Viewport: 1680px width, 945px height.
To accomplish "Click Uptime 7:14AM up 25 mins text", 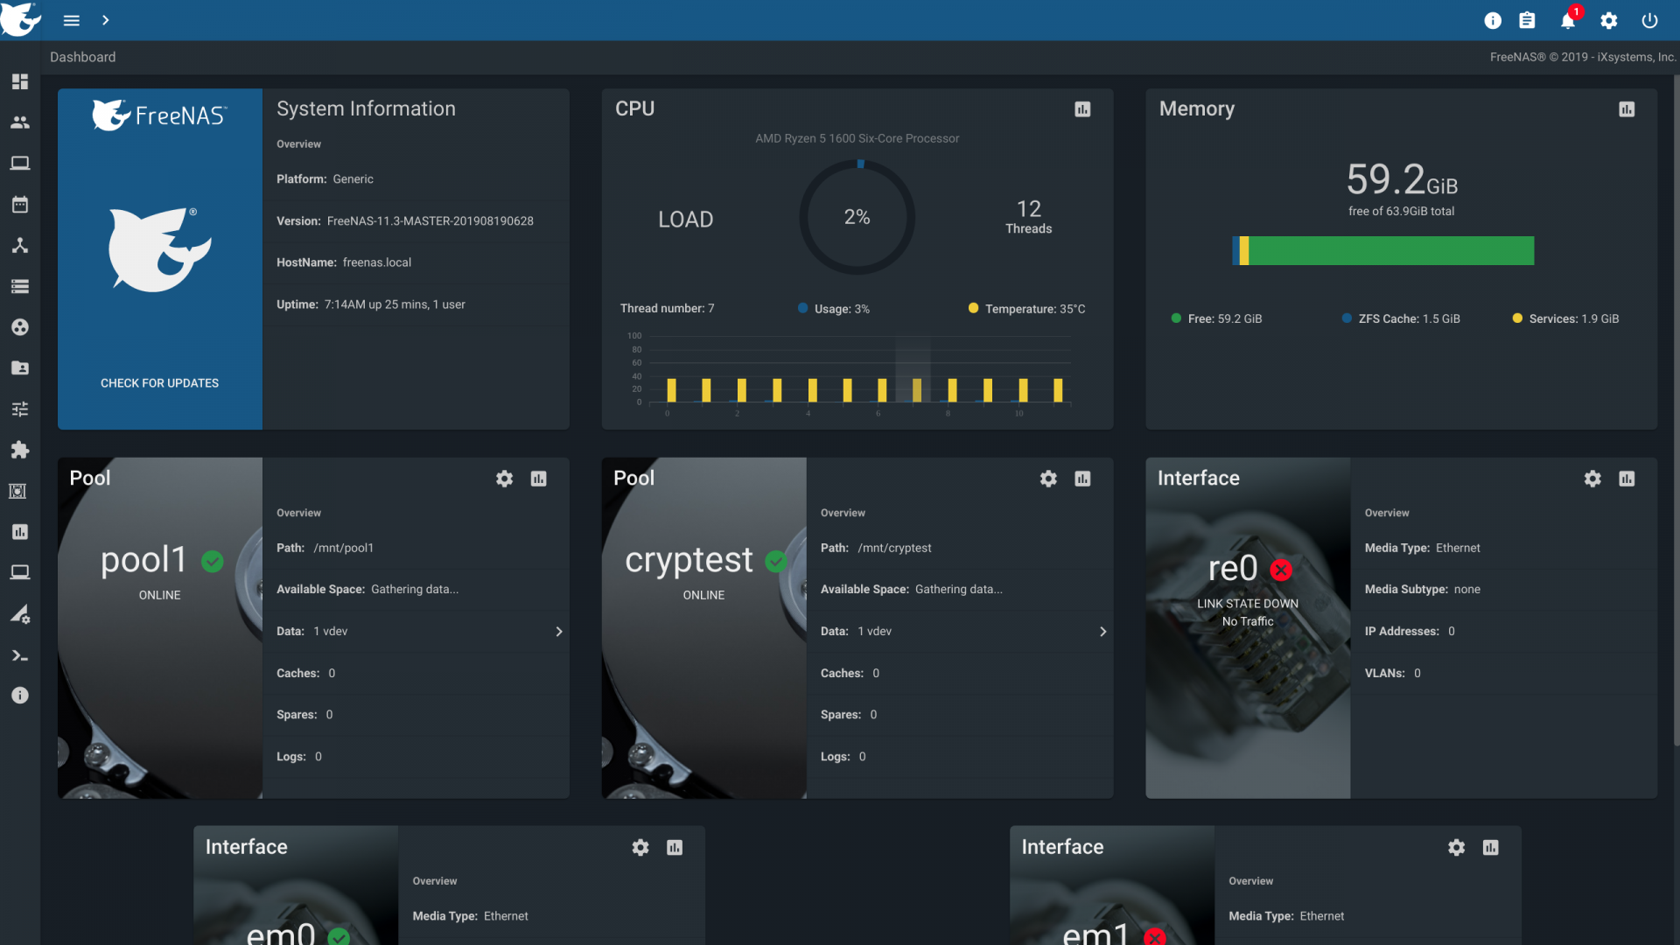I will 371,304.
